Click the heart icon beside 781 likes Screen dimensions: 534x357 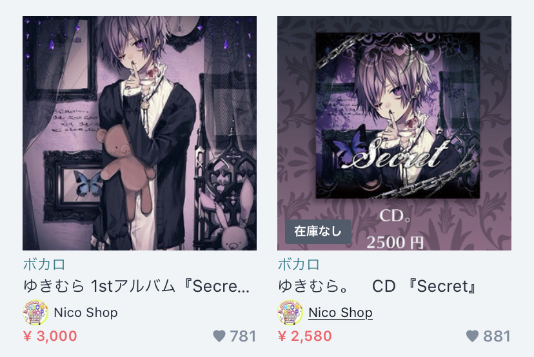(219, 336)
